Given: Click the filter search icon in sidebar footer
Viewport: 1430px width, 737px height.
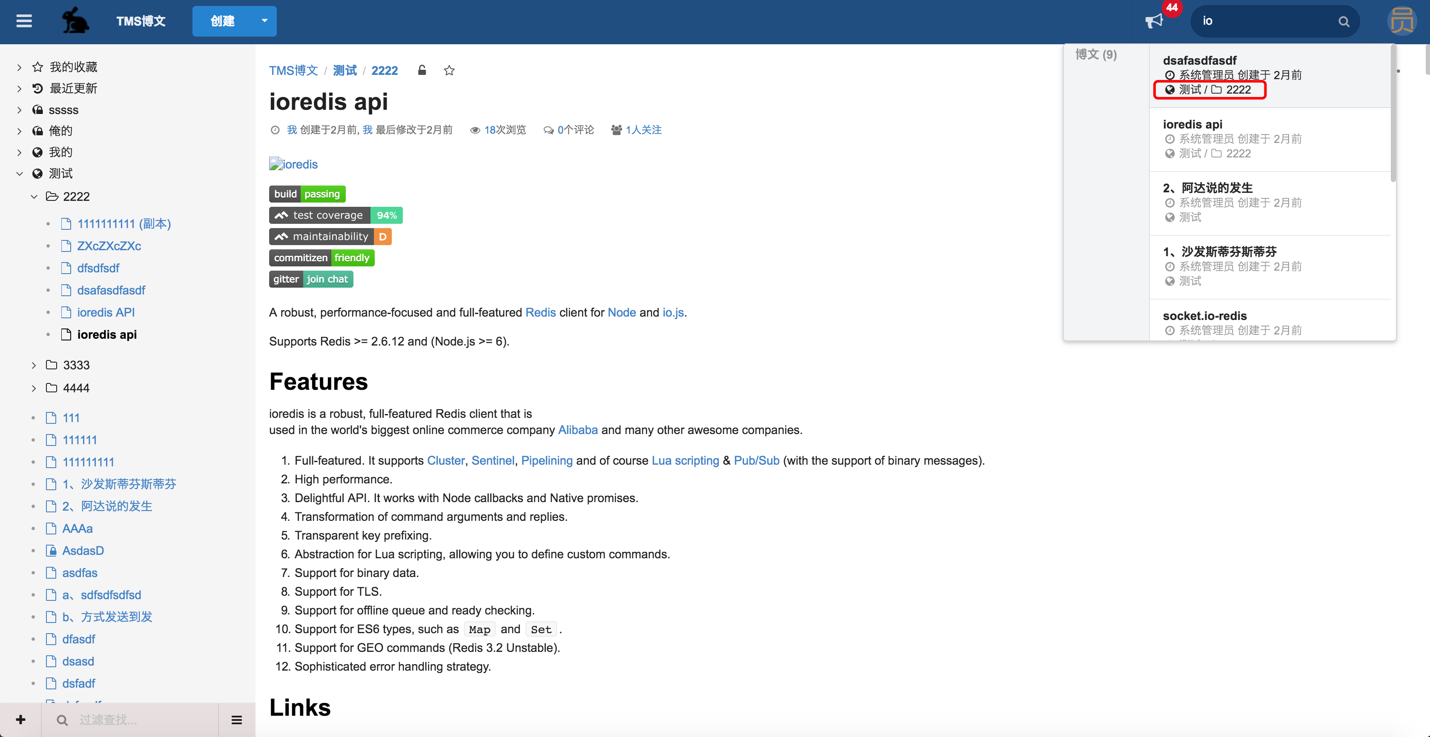Looking at the screenshot, I should point(62,720).
